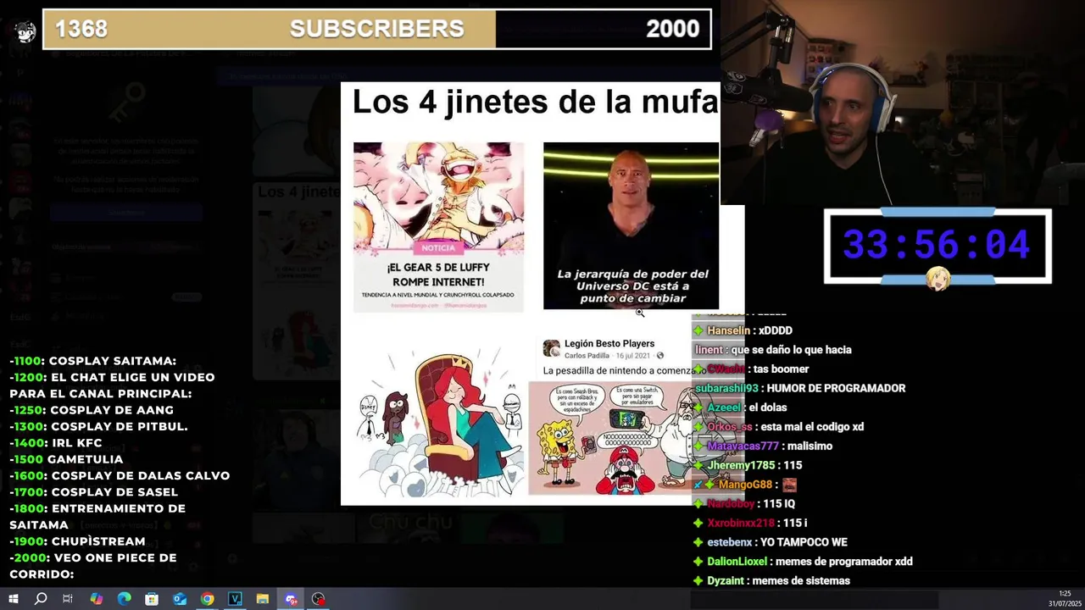Click the '1368' current subscriber count
This screenshot has width=1085, height=610.
coord(81,29)
